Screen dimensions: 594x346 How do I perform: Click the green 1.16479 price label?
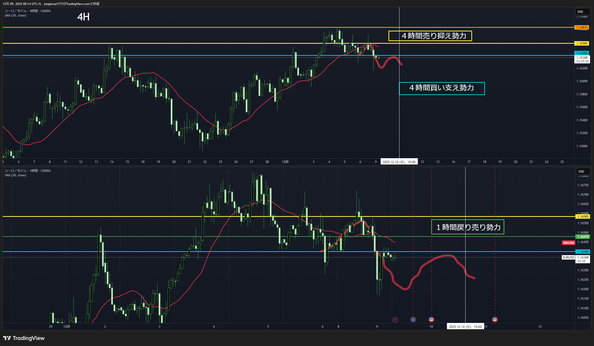(583, 237)
